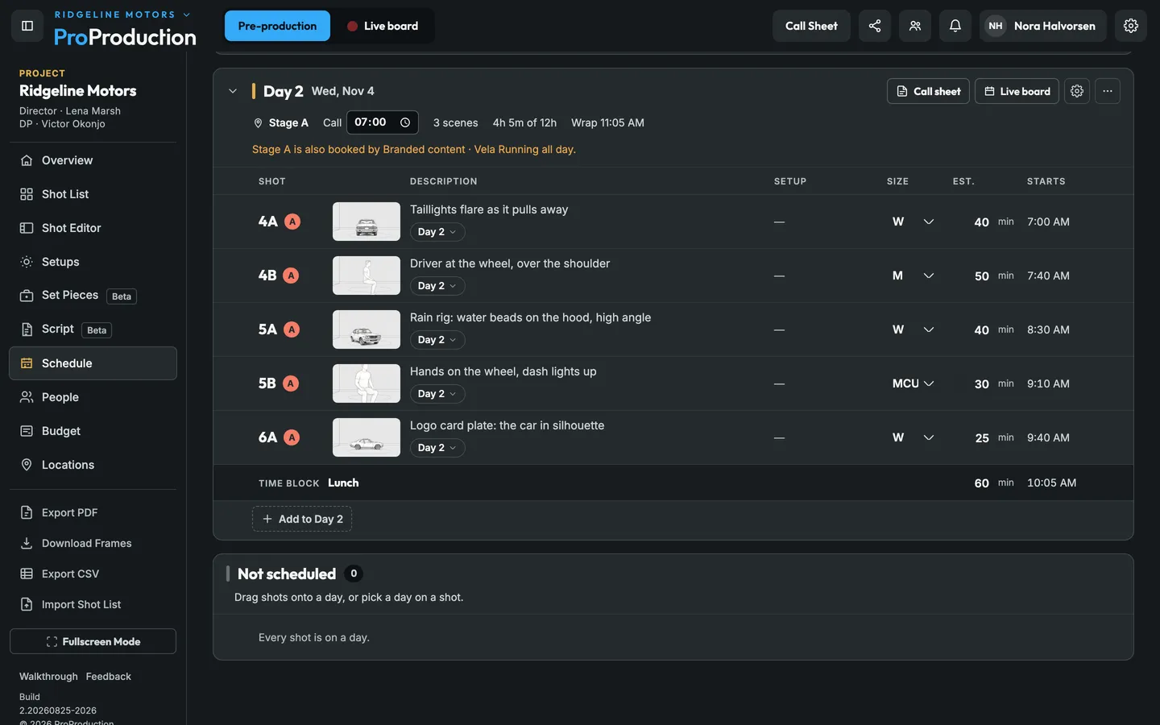Open the Budget section
The image size is (1160, 725).
(93, 431)
